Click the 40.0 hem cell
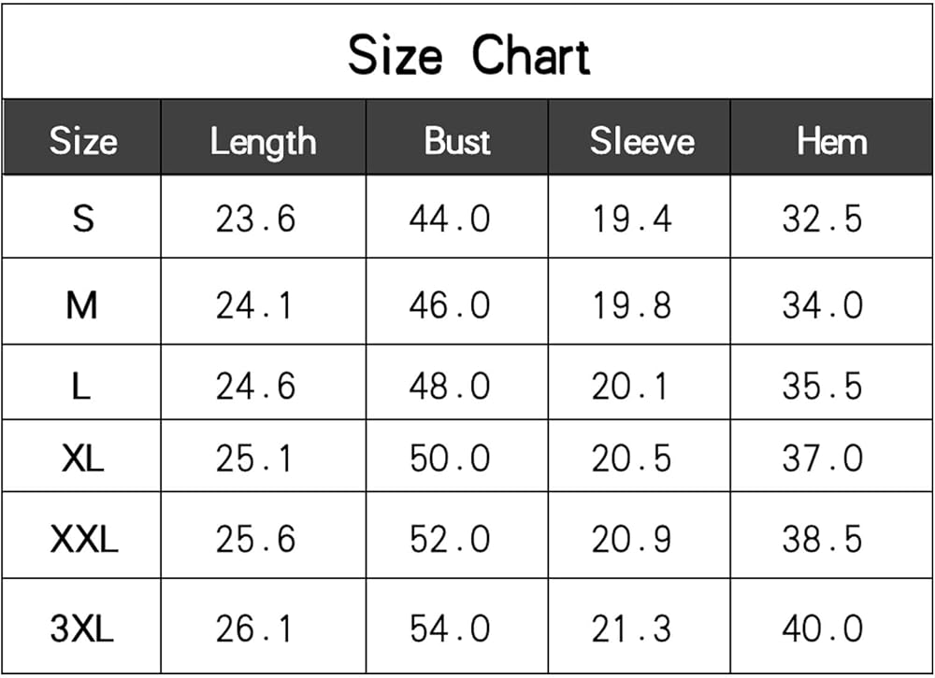This screenshot has width=935, height=678. (x=822, y=629)
